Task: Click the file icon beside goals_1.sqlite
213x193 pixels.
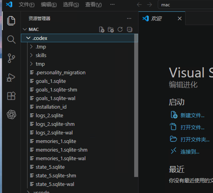Action: (32, 81)
